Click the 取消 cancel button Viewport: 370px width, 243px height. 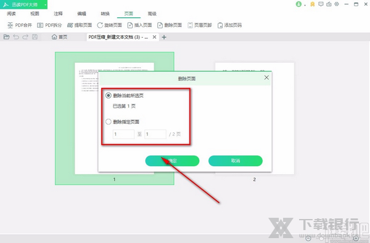236,161
